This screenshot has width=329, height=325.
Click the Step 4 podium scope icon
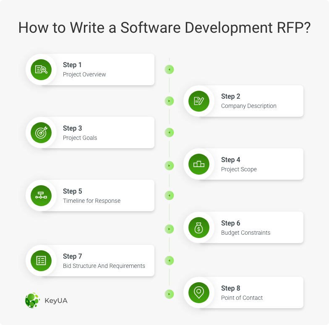click(x=199, y=164)
